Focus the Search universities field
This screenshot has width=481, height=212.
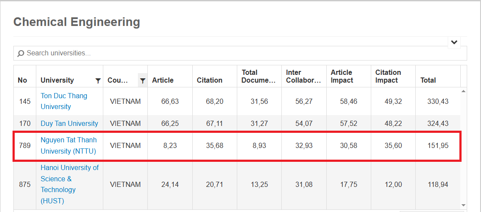(240, 53)
